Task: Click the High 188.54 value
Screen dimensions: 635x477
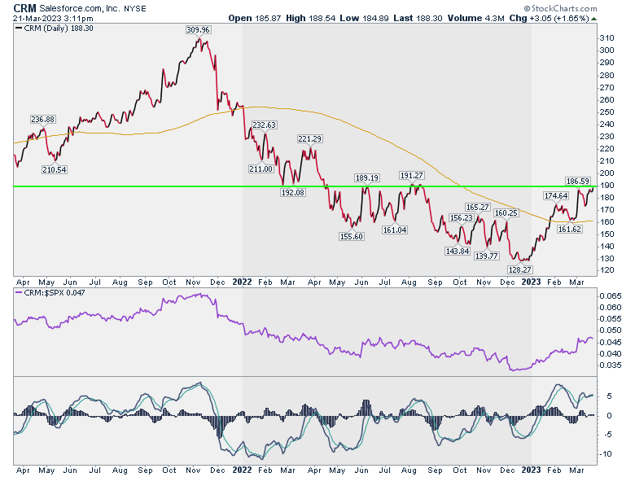Action: pos(311,18)
